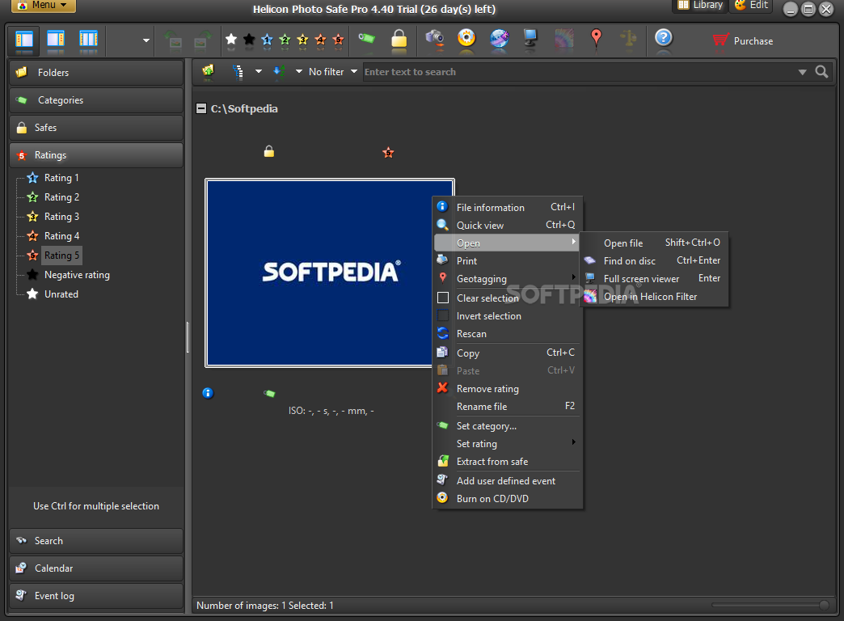Select Open in Helicon Filter

pyautogui.click(x=654, y=297)
